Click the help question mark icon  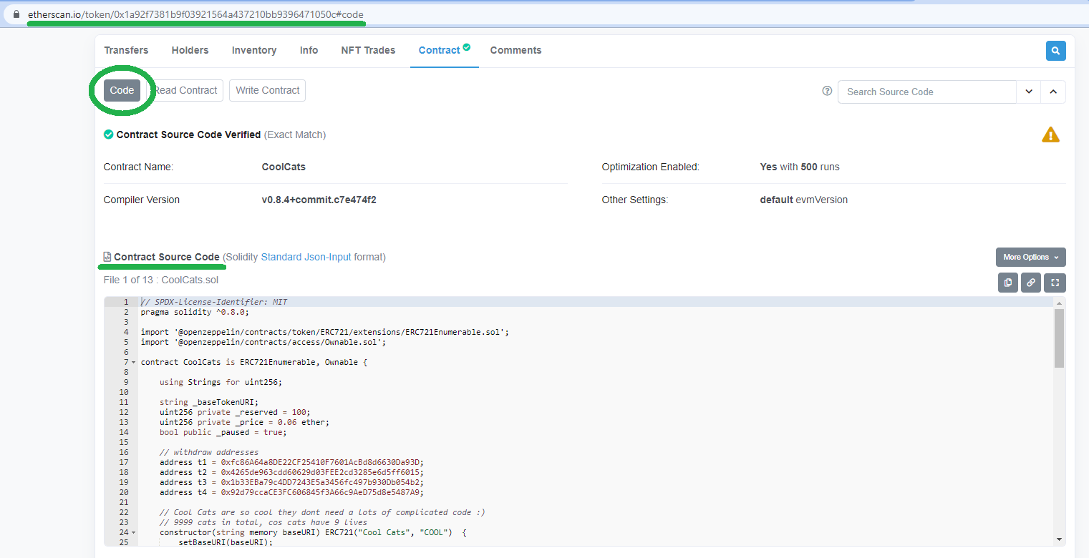pos(827,91)
